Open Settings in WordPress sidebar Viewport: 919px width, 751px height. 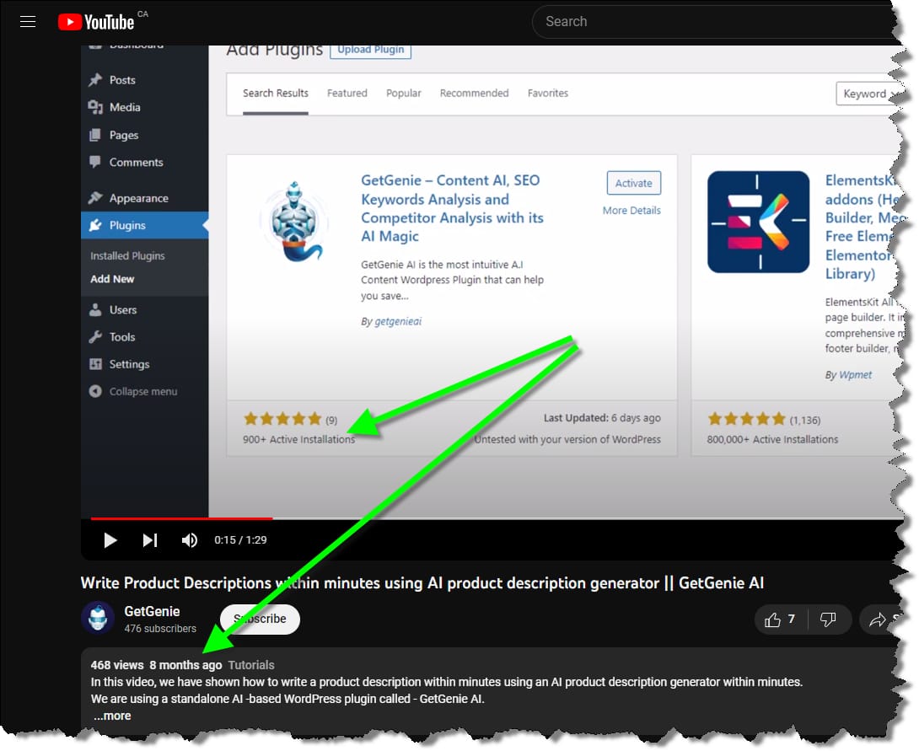tap(129, 364)
